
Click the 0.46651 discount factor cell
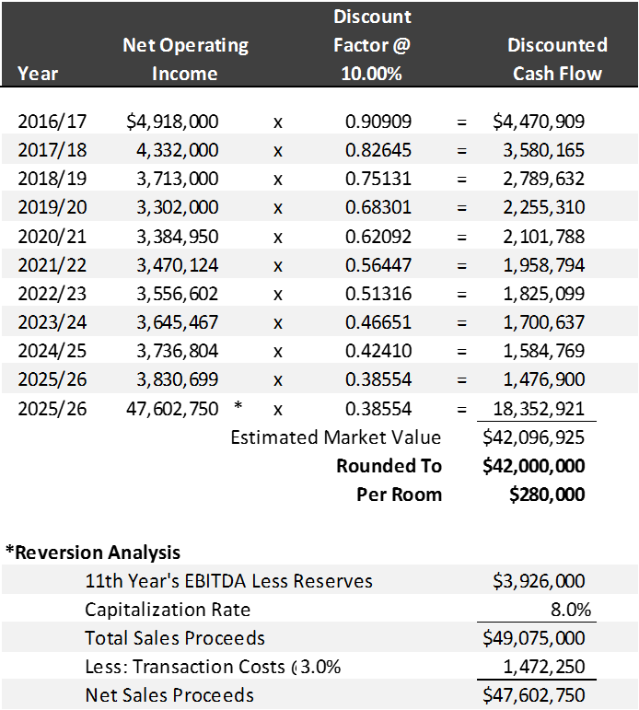tap(378, 322)
